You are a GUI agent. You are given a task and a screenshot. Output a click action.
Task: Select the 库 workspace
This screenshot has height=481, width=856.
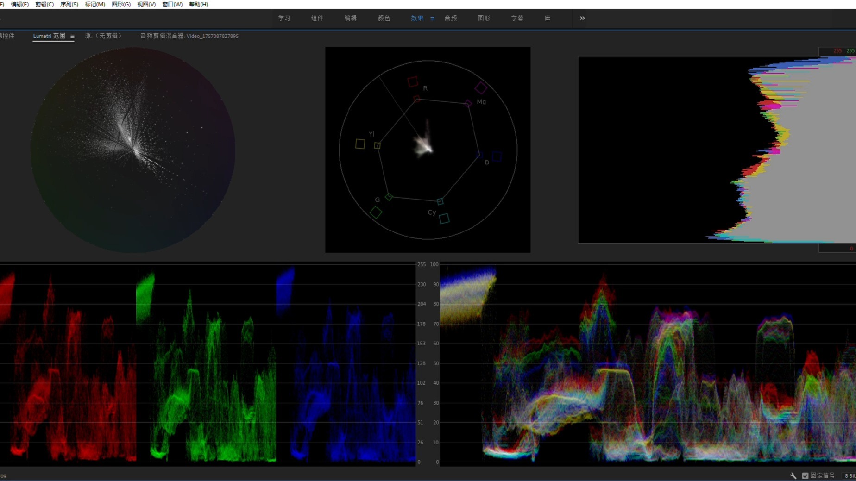click(x=548, y=18)
